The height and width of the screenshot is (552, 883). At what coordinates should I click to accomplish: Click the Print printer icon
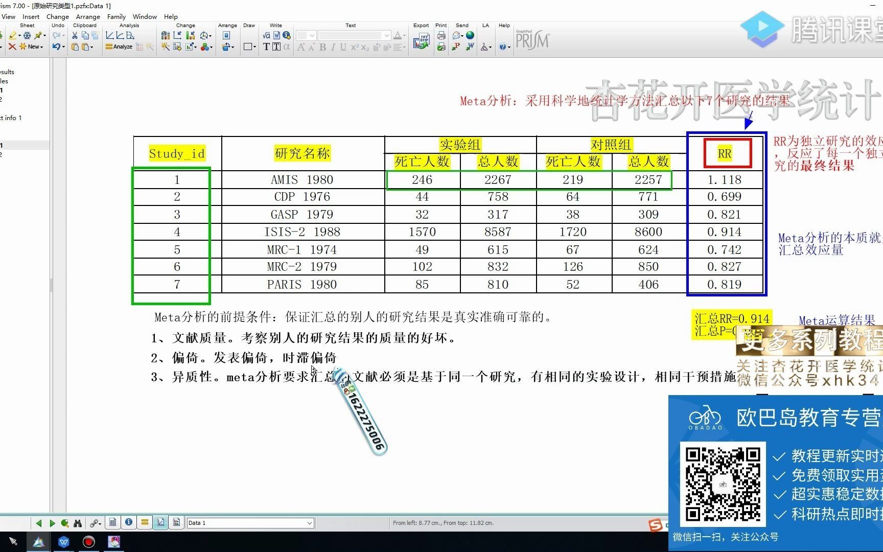point(441,35)
